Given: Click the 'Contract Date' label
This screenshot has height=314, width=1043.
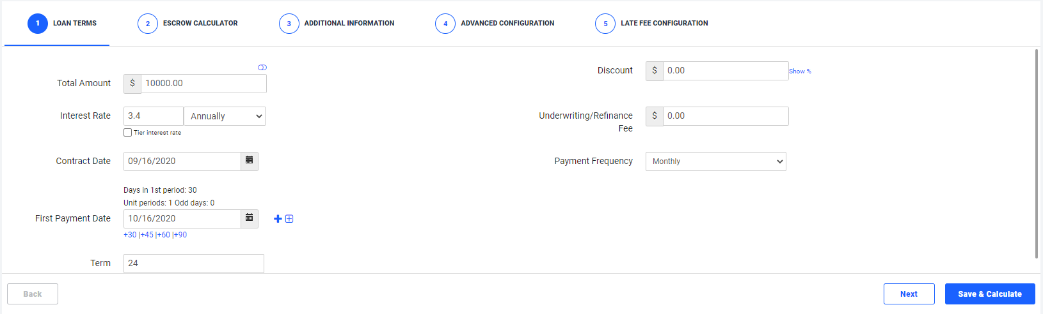Looking at the screenshot, I should [x=83, y=161].
